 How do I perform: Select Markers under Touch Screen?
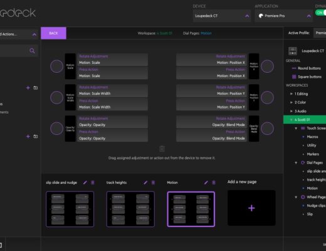pyautogui.click(x=313, y=154)
